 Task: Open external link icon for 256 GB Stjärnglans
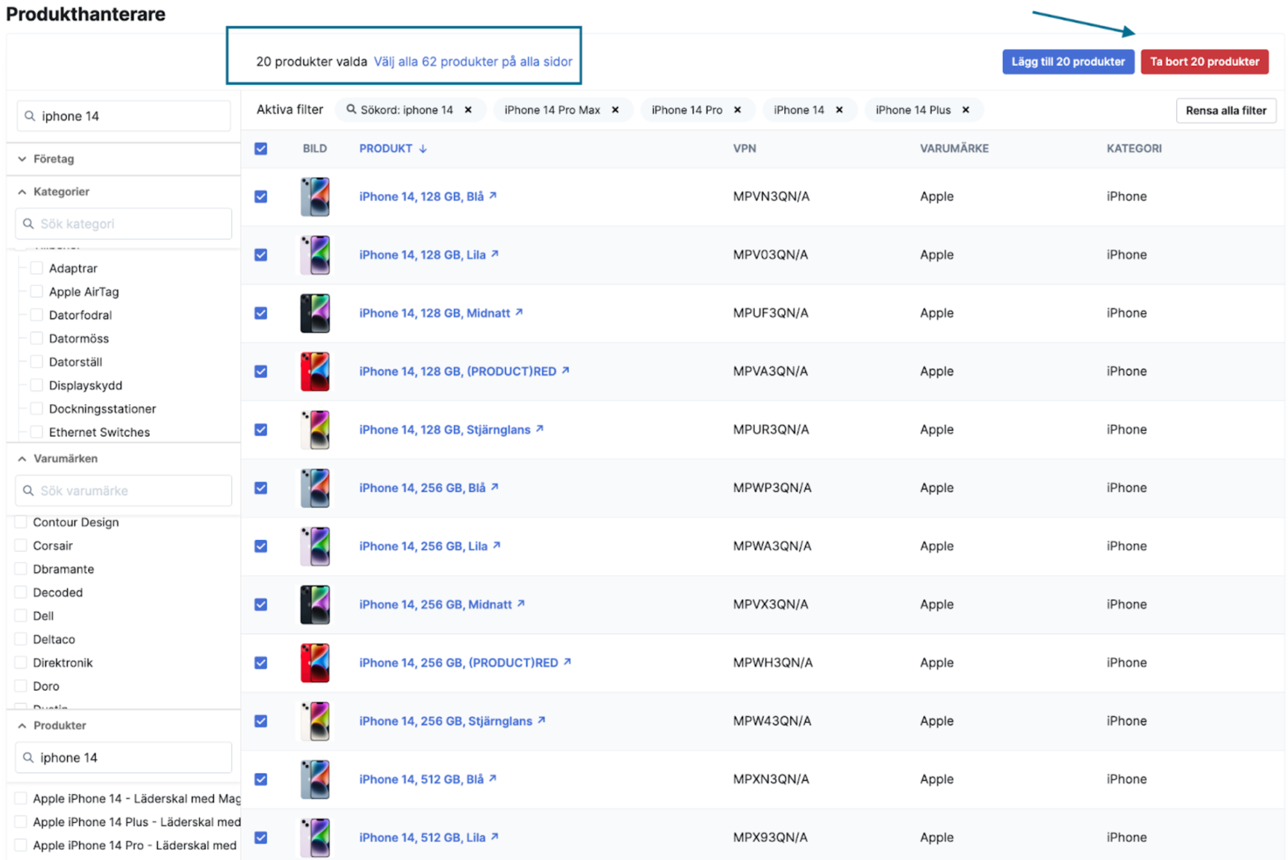[541, 720]
